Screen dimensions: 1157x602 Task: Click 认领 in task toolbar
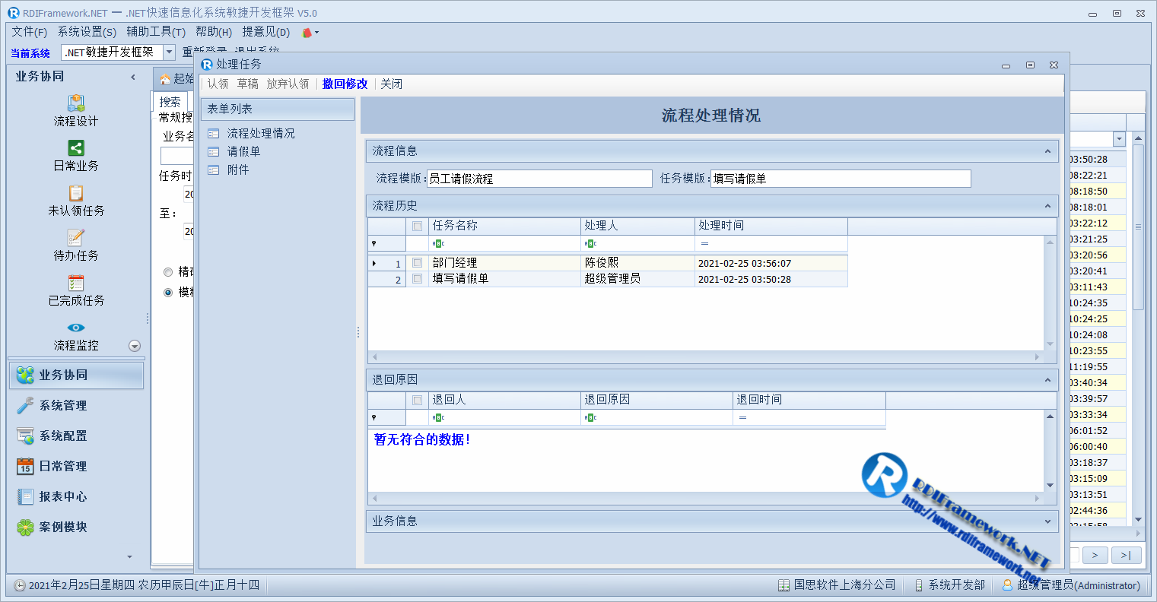point(218,84)
